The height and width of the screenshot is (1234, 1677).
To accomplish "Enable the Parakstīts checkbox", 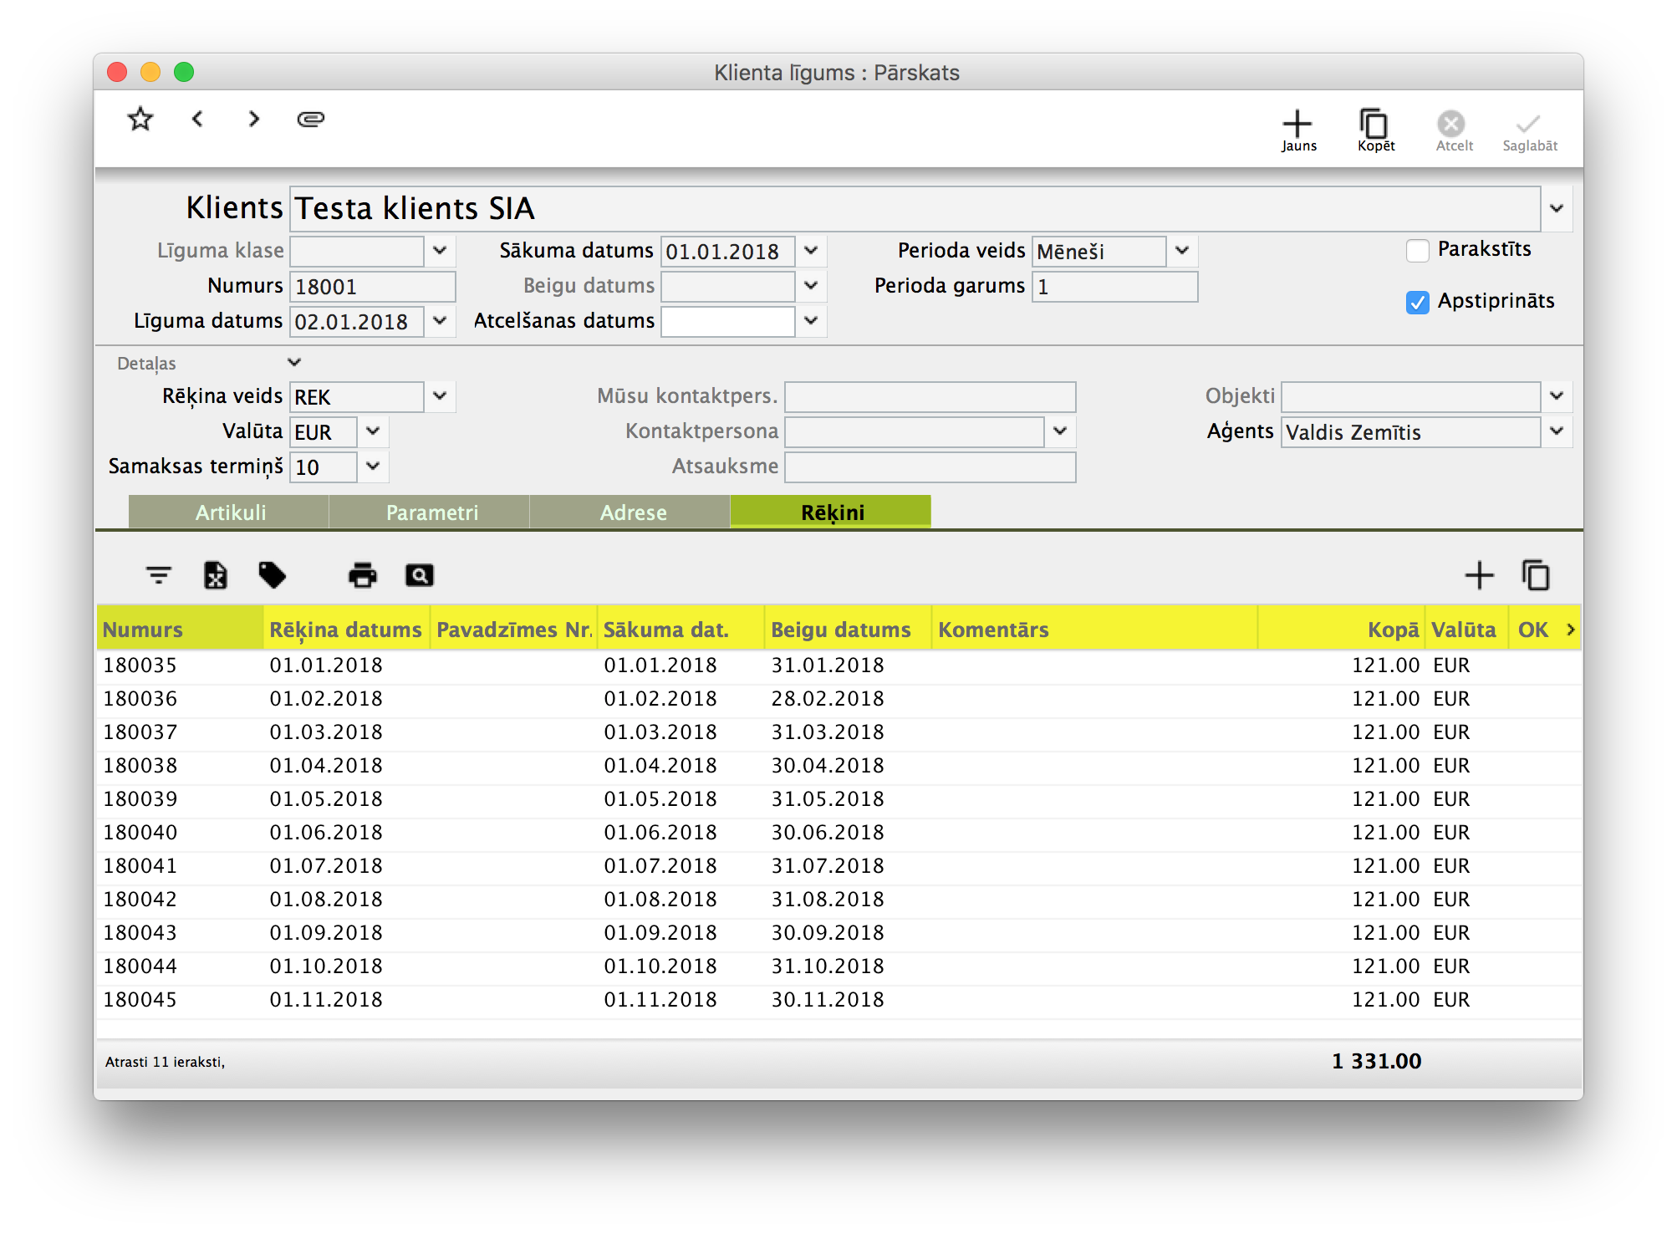I will point(1418,251).
